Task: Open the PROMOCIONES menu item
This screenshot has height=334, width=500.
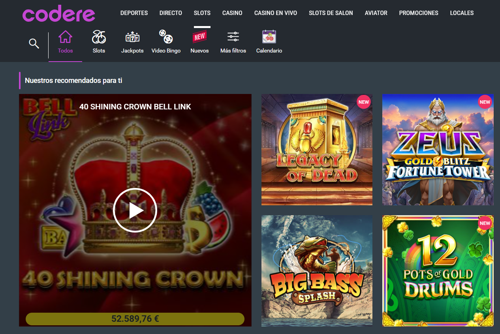Action: (x=419, y=13)
